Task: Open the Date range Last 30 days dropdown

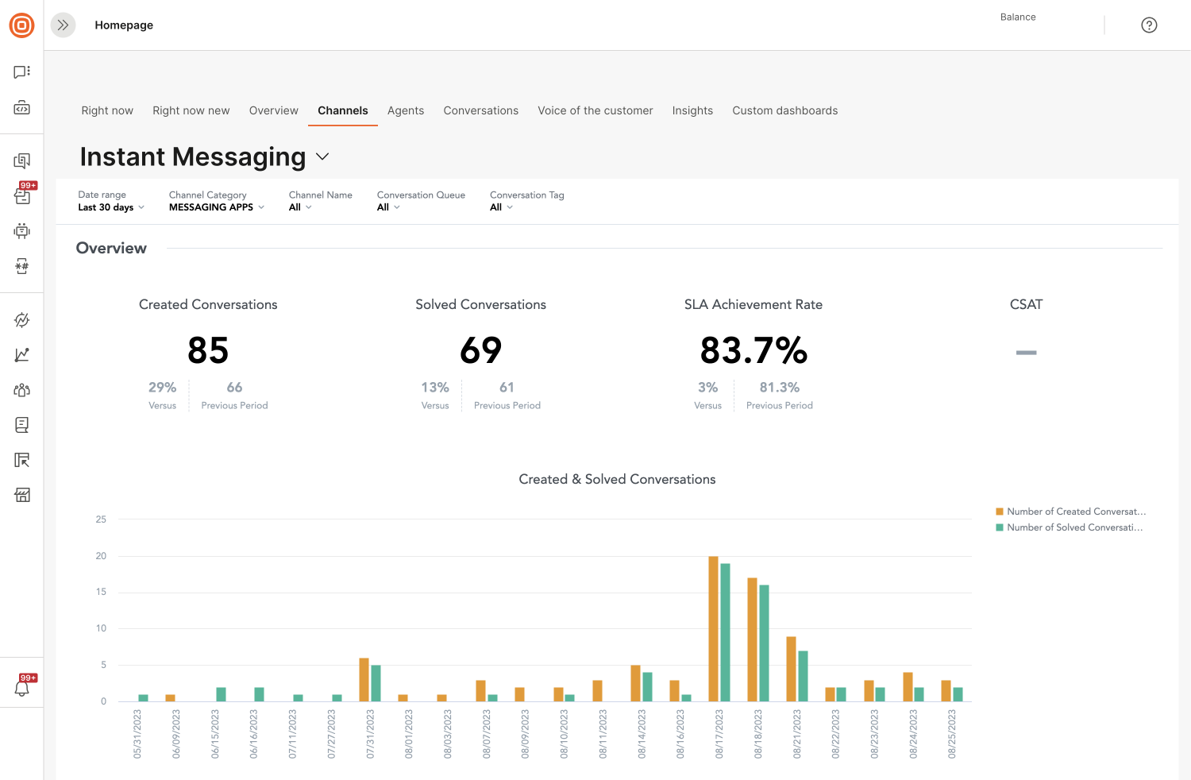Action: 111,207
